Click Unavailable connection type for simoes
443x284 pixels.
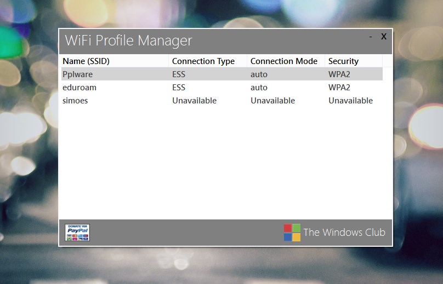(x=195, y=101)
